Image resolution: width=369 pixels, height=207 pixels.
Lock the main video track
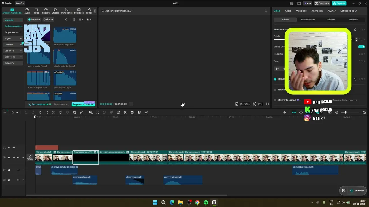point(9,158)
